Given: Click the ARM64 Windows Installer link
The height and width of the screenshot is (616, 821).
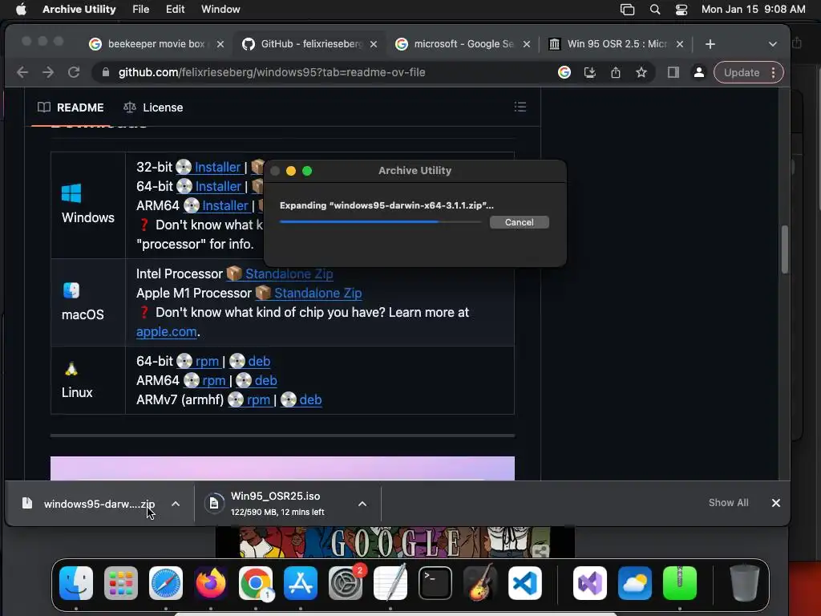Looking at the screenshot, I should click(225, 206).
